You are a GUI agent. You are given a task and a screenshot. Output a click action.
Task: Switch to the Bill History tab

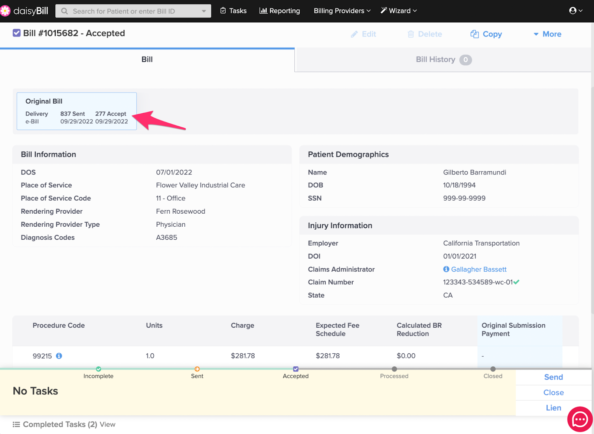[x=443, y=59]
